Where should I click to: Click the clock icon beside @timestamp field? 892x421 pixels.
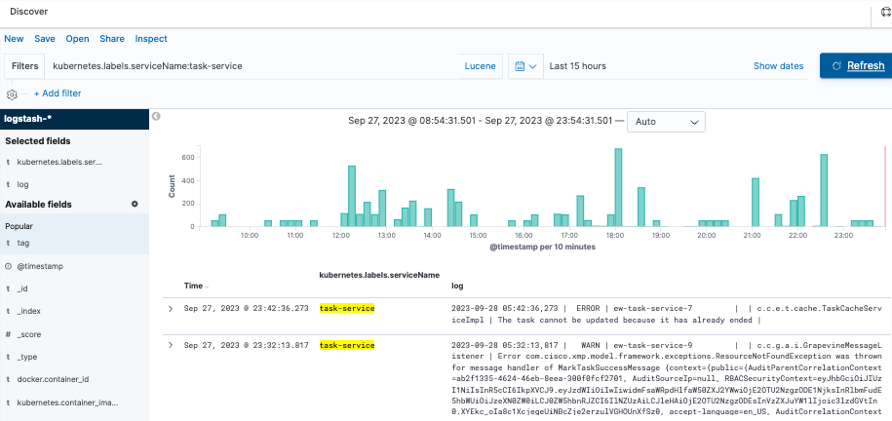[x=9, y=266]
